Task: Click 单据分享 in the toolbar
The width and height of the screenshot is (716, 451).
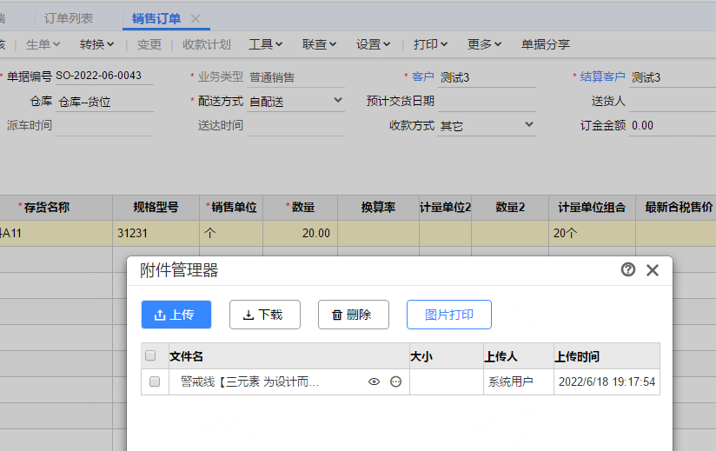Action: point(546,44)
